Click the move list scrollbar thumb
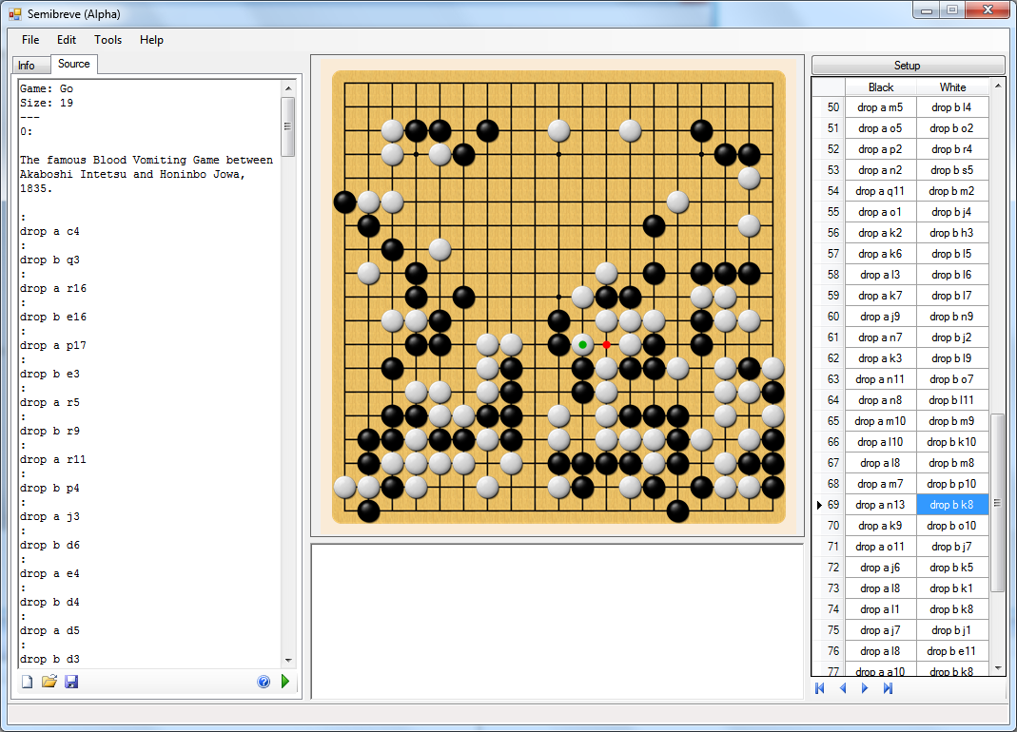Viewport: 1017px width, 732px height. pyautogui.click(x=998, y=503)
